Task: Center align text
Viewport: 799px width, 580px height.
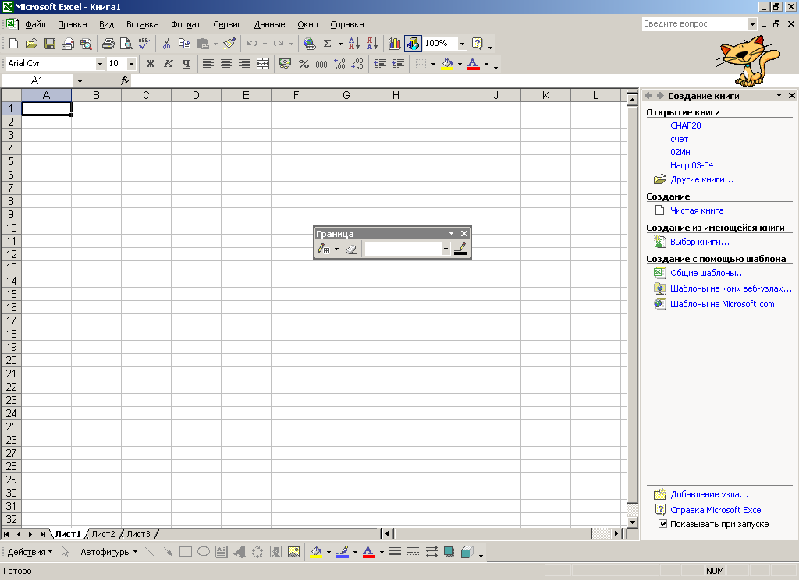Action: pyautogui.click(x=226, y=64)
